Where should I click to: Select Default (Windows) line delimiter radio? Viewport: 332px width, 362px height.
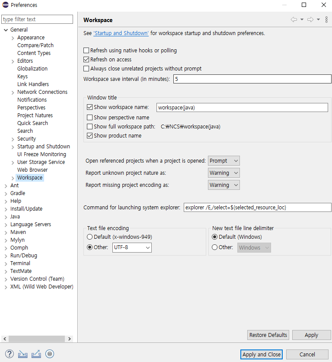click(x=214, y=237)
